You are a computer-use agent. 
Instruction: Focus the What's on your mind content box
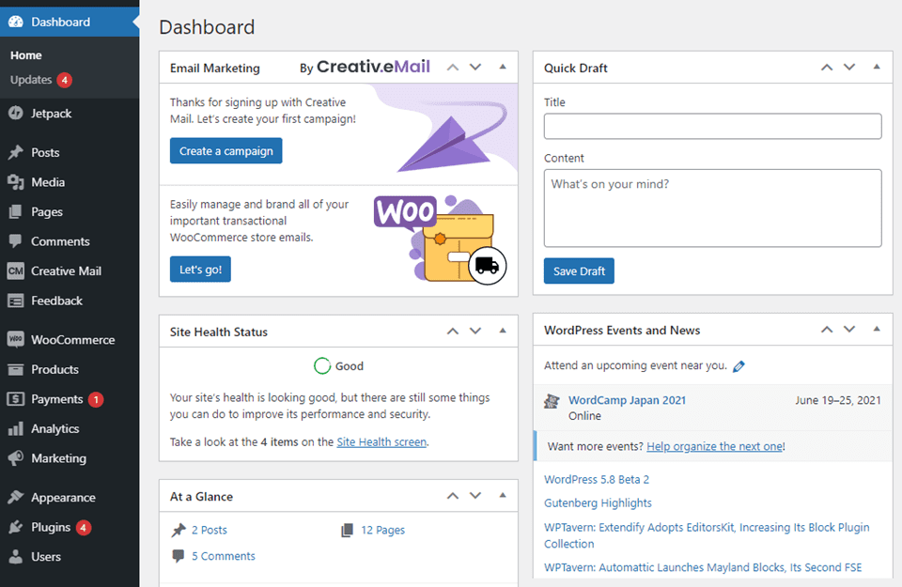[713, 209]
